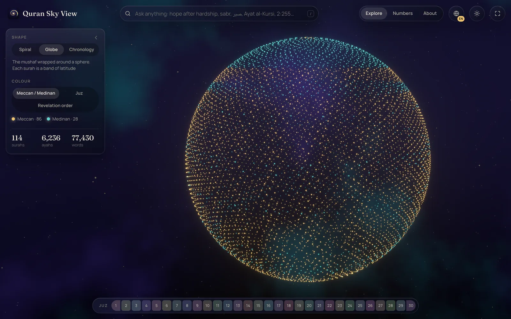Jump to Juz 11
Screen dimensions: 511x319
pyautogui.click(x=217, y=306)
